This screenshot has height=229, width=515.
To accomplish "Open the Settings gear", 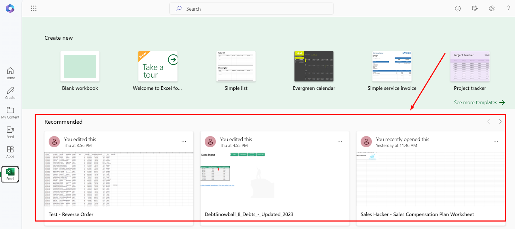I will tap(492, 9).
